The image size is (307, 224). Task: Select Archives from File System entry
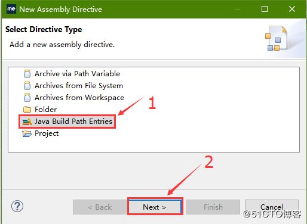click(79, 86)
